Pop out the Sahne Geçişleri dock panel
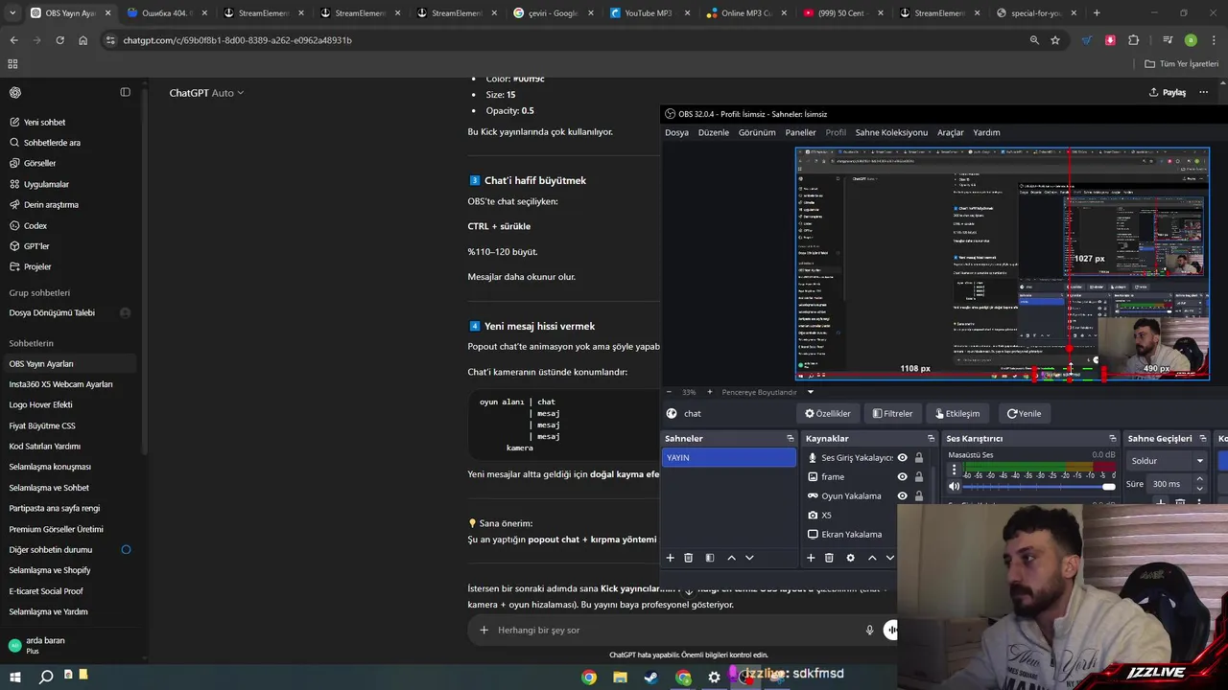Screen dimensions: 1228x690 tap(1205, 438)
